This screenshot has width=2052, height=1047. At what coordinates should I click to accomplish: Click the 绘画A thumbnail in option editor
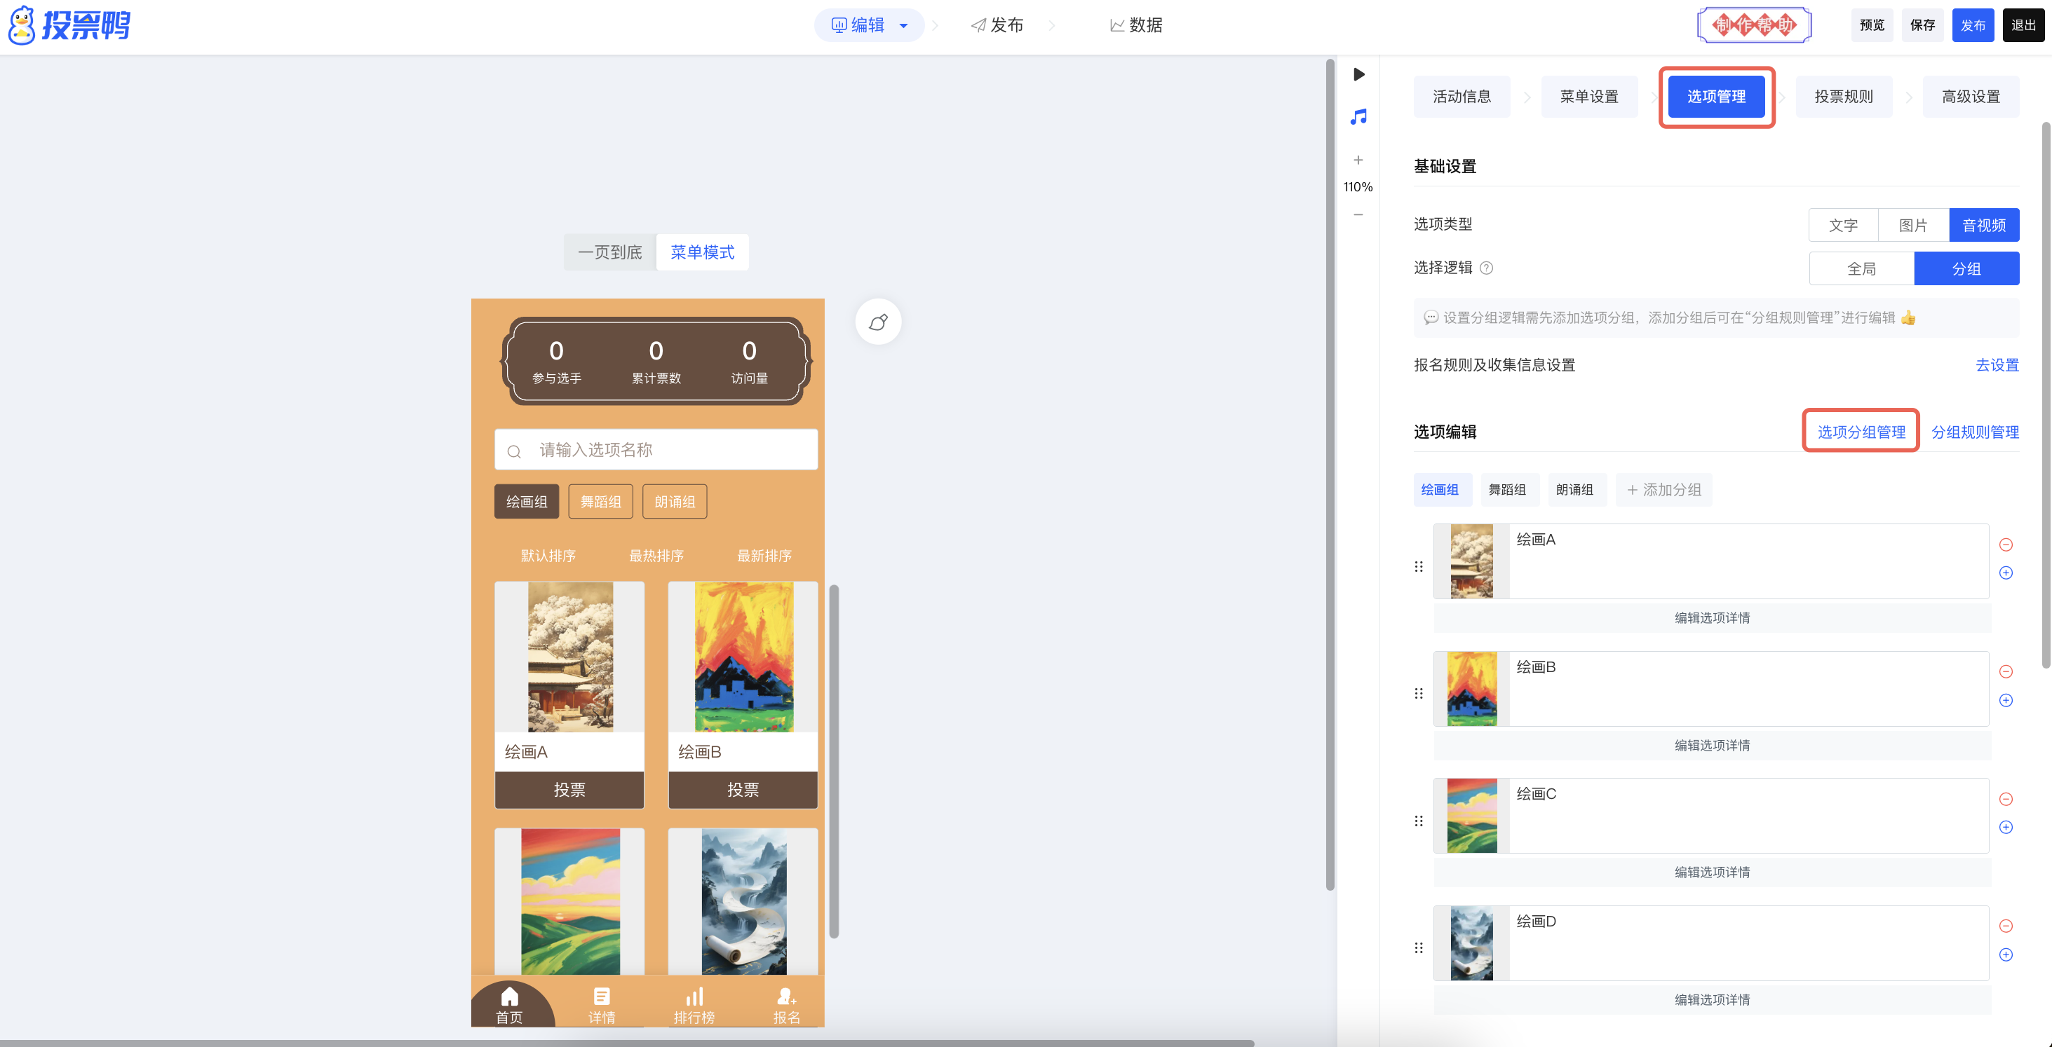[x=1471, y=561]
